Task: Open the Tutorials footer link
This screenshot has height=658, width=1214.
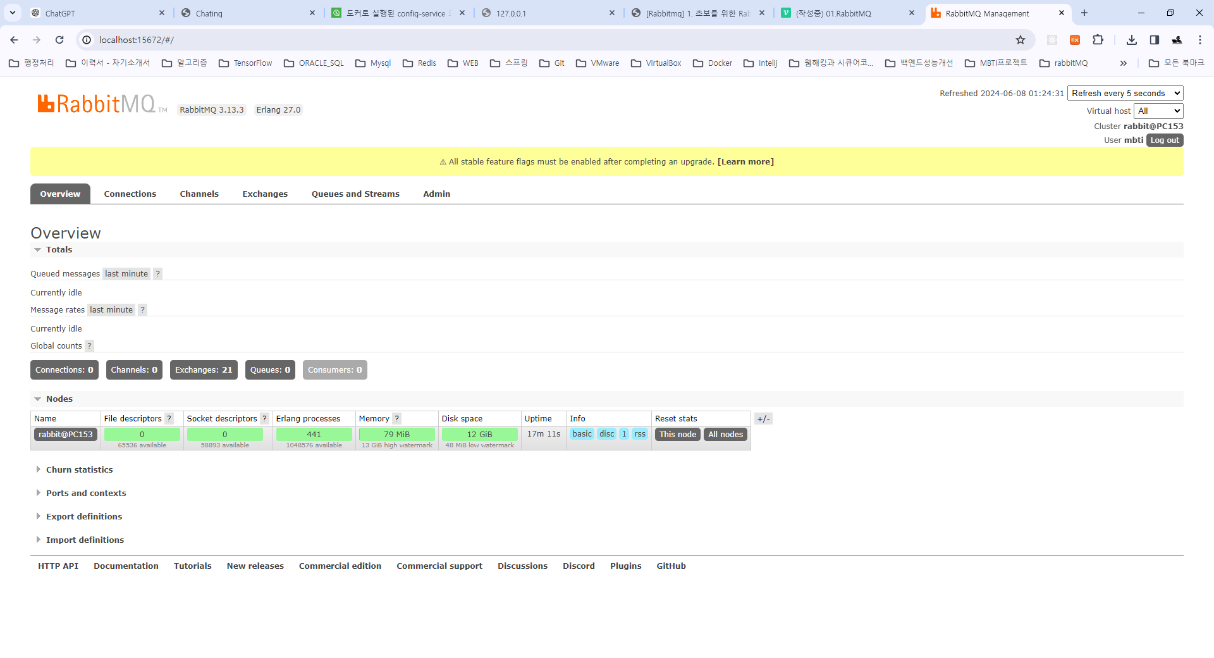Action: (x=193, y=566)
